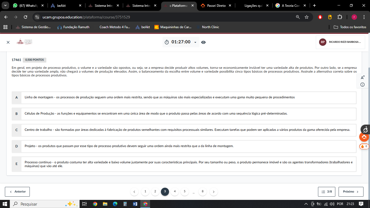Image resolution: width=370 pixels, height=208 pixels.
Task: Return with the Anterior button
Action: 17,192
